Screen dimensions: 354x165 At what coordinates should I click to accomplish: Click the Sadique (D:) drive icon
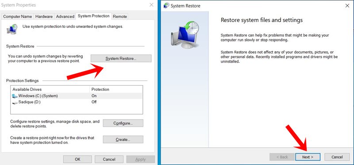coord(15,102)
